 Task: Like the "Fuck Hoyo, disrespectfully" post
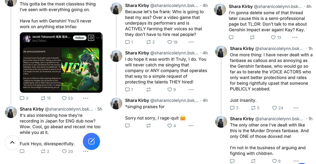point(64,151)
